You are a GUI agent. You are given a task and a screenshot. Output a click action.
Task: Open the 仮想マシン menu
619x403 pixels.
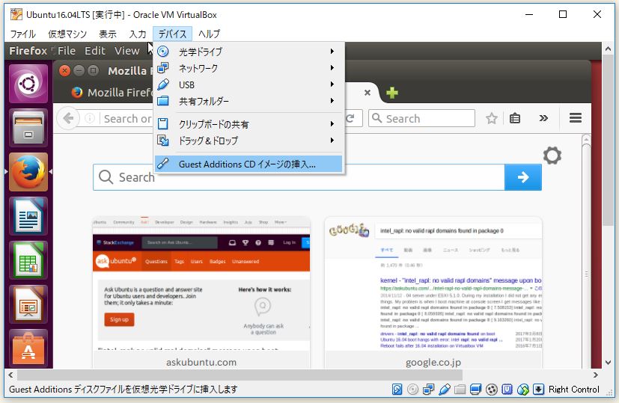(67, 34)
